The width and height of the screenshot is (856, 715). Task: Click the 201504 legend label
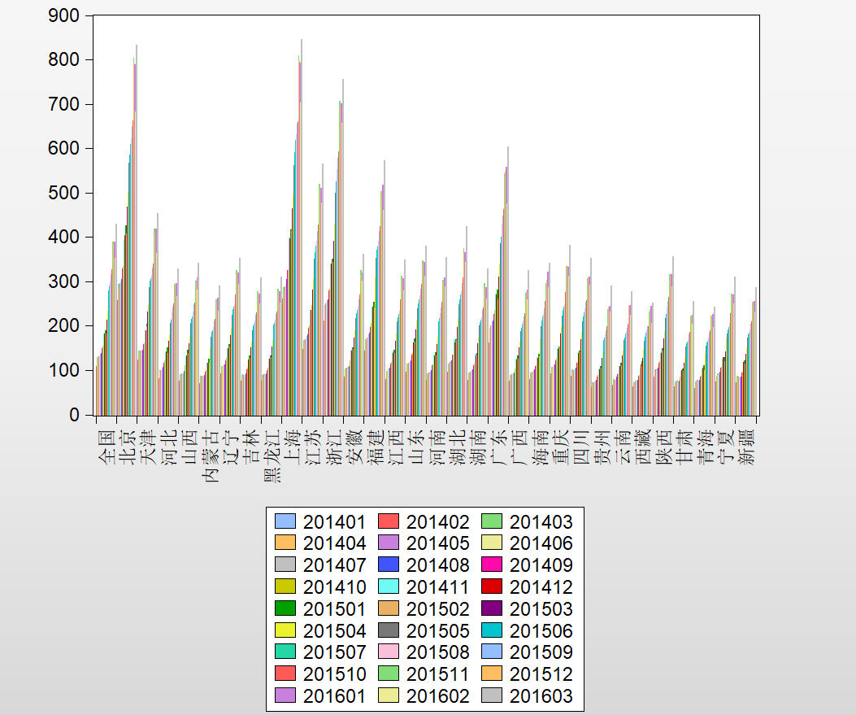coord(334,631)
